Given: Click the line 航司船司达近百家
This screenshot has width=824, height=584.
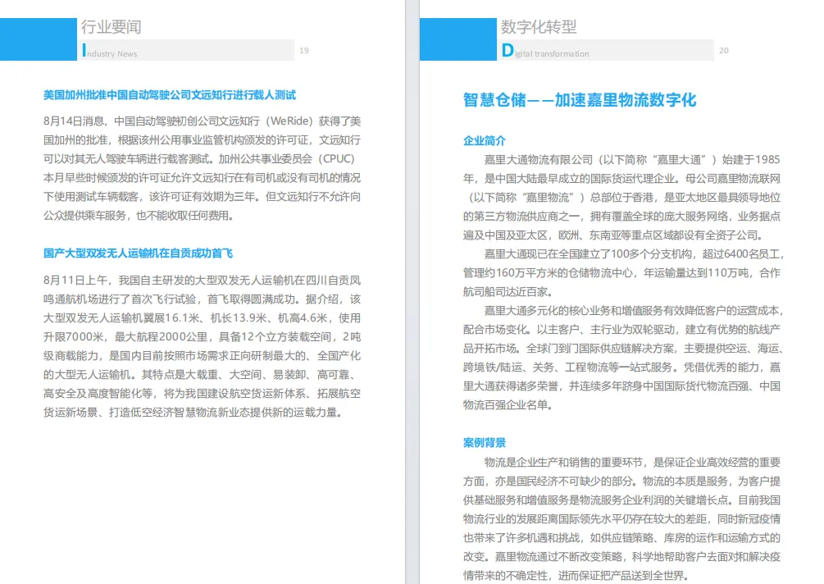Looking at the screenshot, I should click(x=508, y=292).
